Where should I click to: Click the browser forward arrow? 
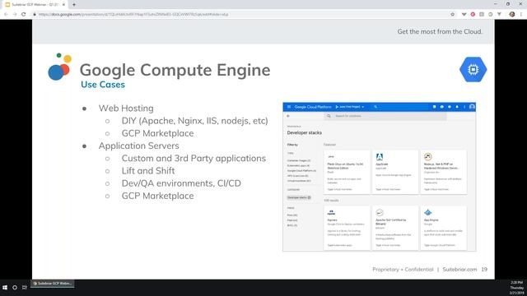(x=15, y=15)
